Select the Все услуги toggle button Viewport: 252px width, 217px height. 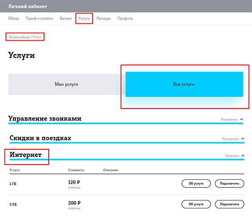tap(184, 84)
